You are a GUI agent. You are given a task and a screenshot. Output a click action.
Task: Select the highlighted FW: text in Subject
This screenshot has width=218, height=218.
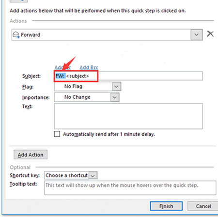point(60,76)
